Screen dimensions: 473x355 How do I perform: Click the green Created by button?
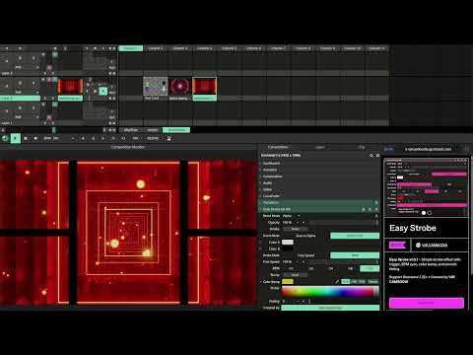[330, 308]
